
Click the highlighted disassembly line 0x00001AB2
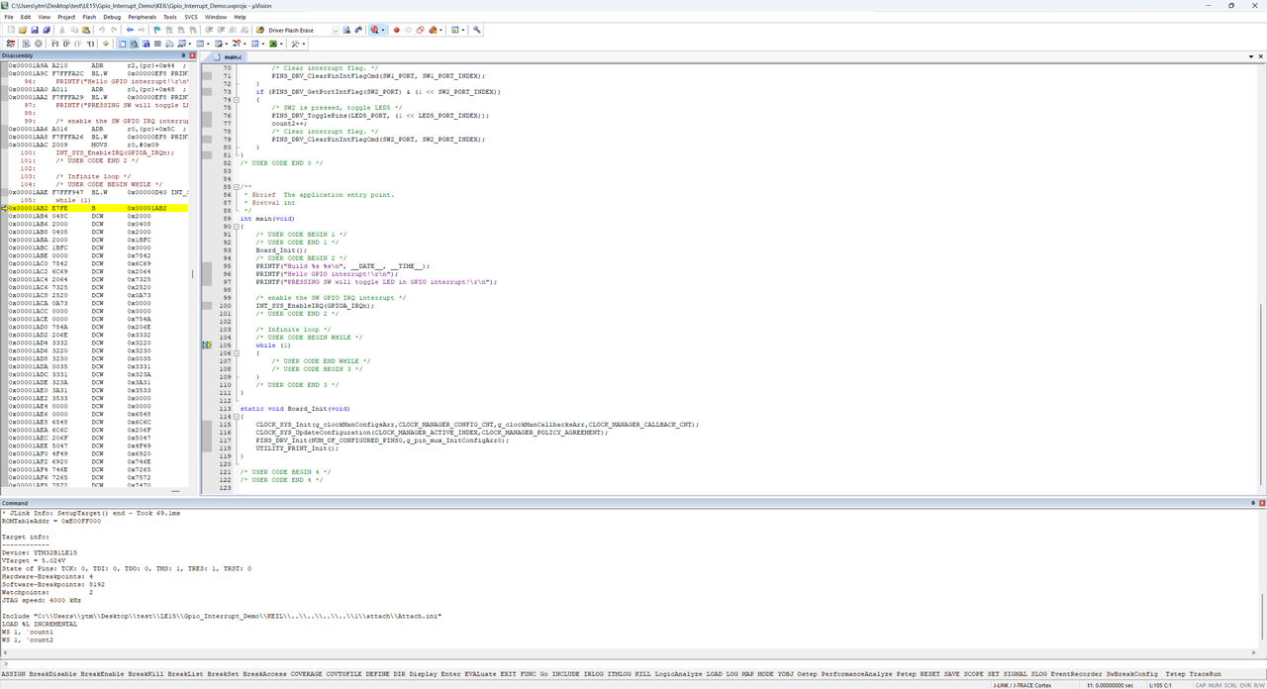point(98,208)
